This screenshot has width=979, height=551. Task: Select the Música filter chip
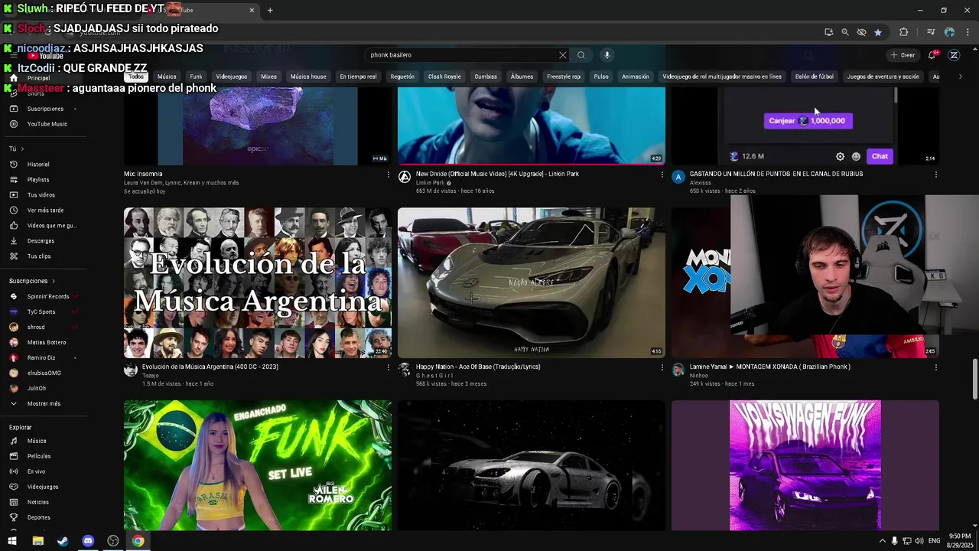pos(167,77)
